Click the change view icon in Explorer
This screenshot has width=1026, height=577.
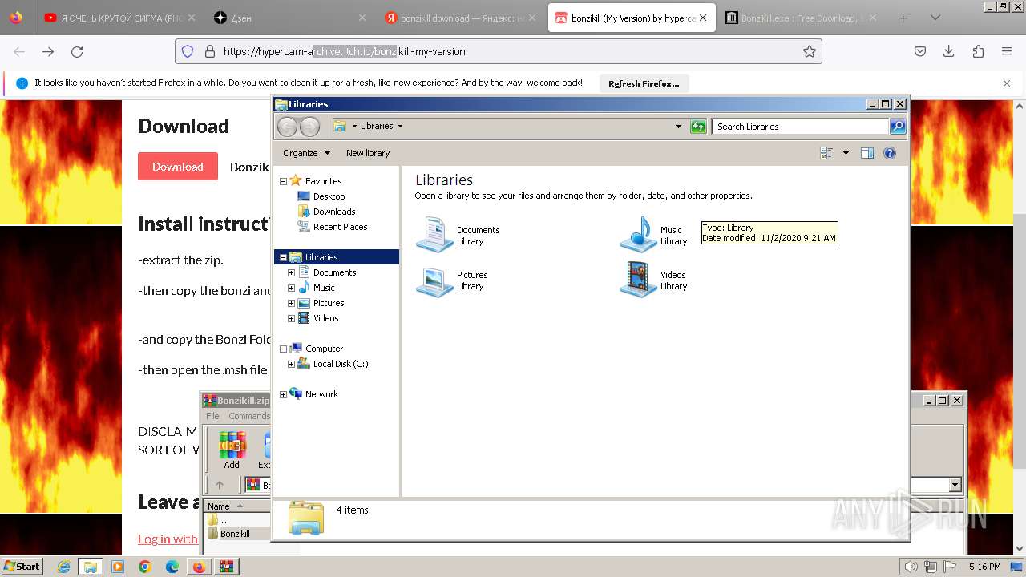click(826, 153)
